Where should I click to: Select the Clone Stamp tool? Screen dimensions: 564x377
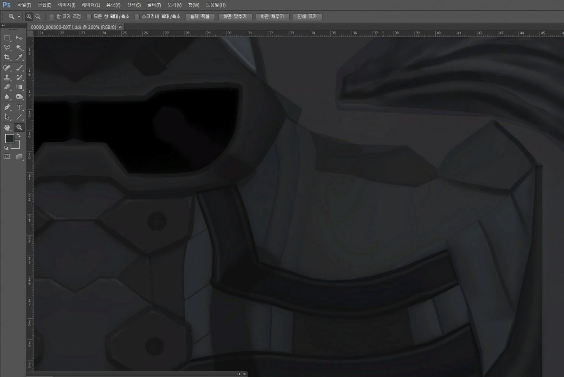point(7,77)
